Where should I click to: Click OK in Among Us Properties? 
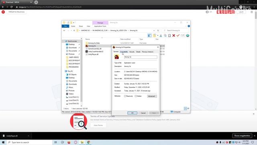(132, 113)
